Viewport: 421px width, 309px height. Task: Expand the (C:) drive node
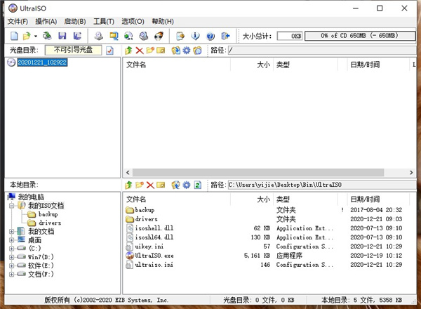click(11, 248)
